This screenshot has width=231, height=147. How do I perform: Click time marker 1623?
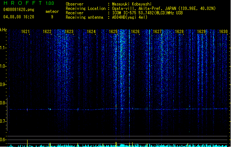pos(69,32)
